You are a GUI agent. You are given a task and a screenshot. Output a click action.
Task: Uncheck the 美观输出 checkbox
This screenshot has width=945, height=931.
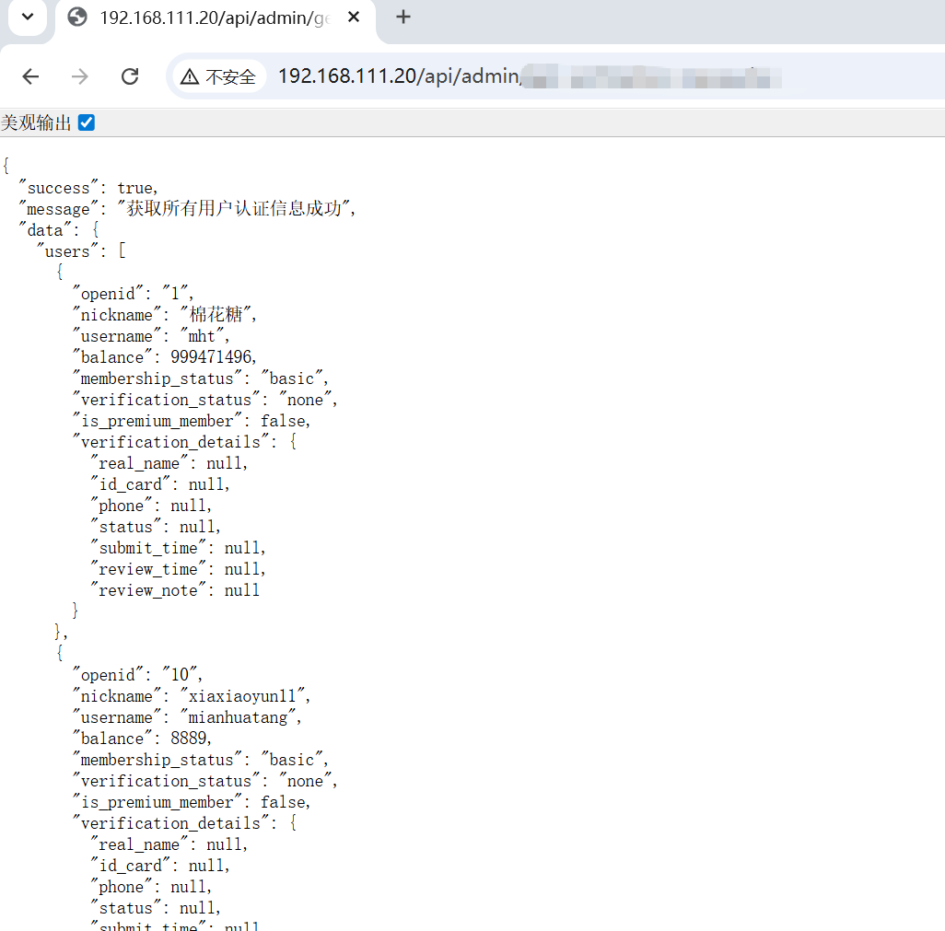(x=87, y=122)
